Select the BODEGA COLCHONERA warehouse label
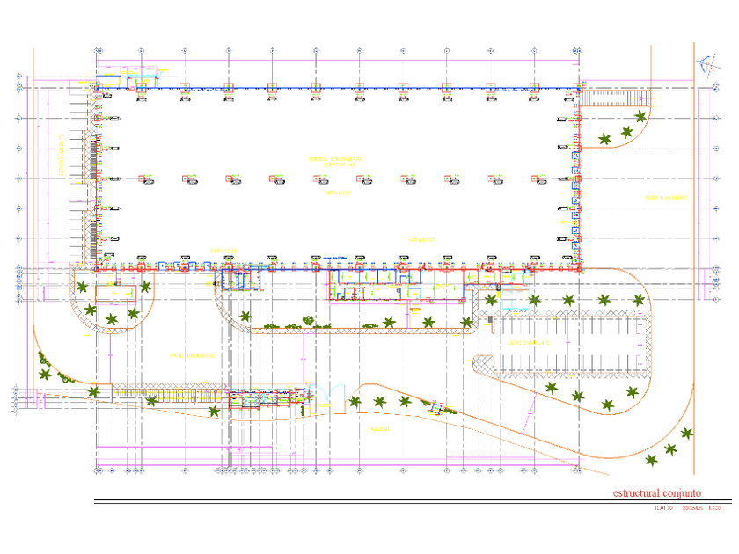Screen dimensions: 739x554 (335, 159)
